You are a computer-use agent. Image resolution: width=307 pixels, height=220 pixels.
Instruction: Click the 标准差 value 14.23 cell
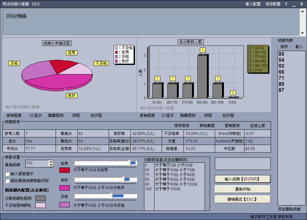(199, 148)
